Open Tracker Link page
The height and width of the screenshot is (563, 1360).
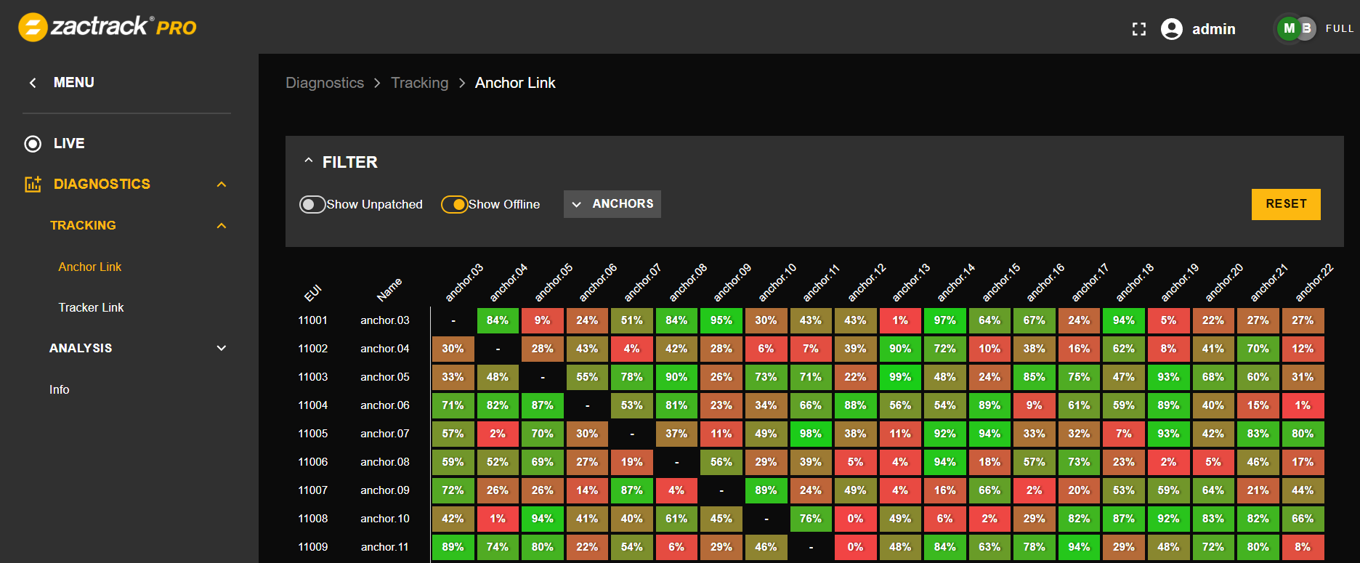[91, 308]
